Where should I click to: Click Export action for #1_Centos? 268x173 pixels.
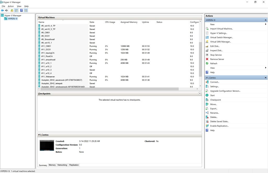click(214, 108)
